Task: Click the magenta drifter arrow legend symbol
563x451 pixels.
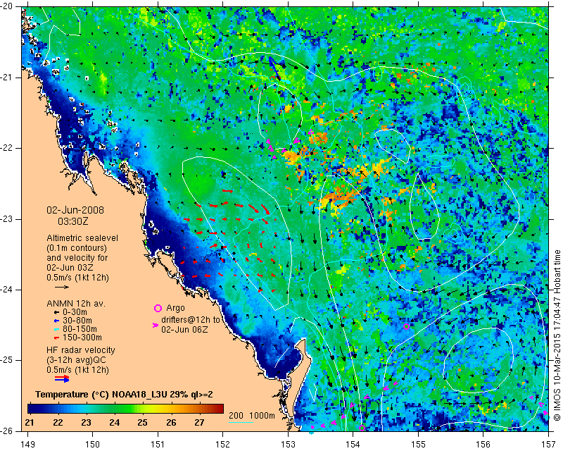Action: coord(156,325)
